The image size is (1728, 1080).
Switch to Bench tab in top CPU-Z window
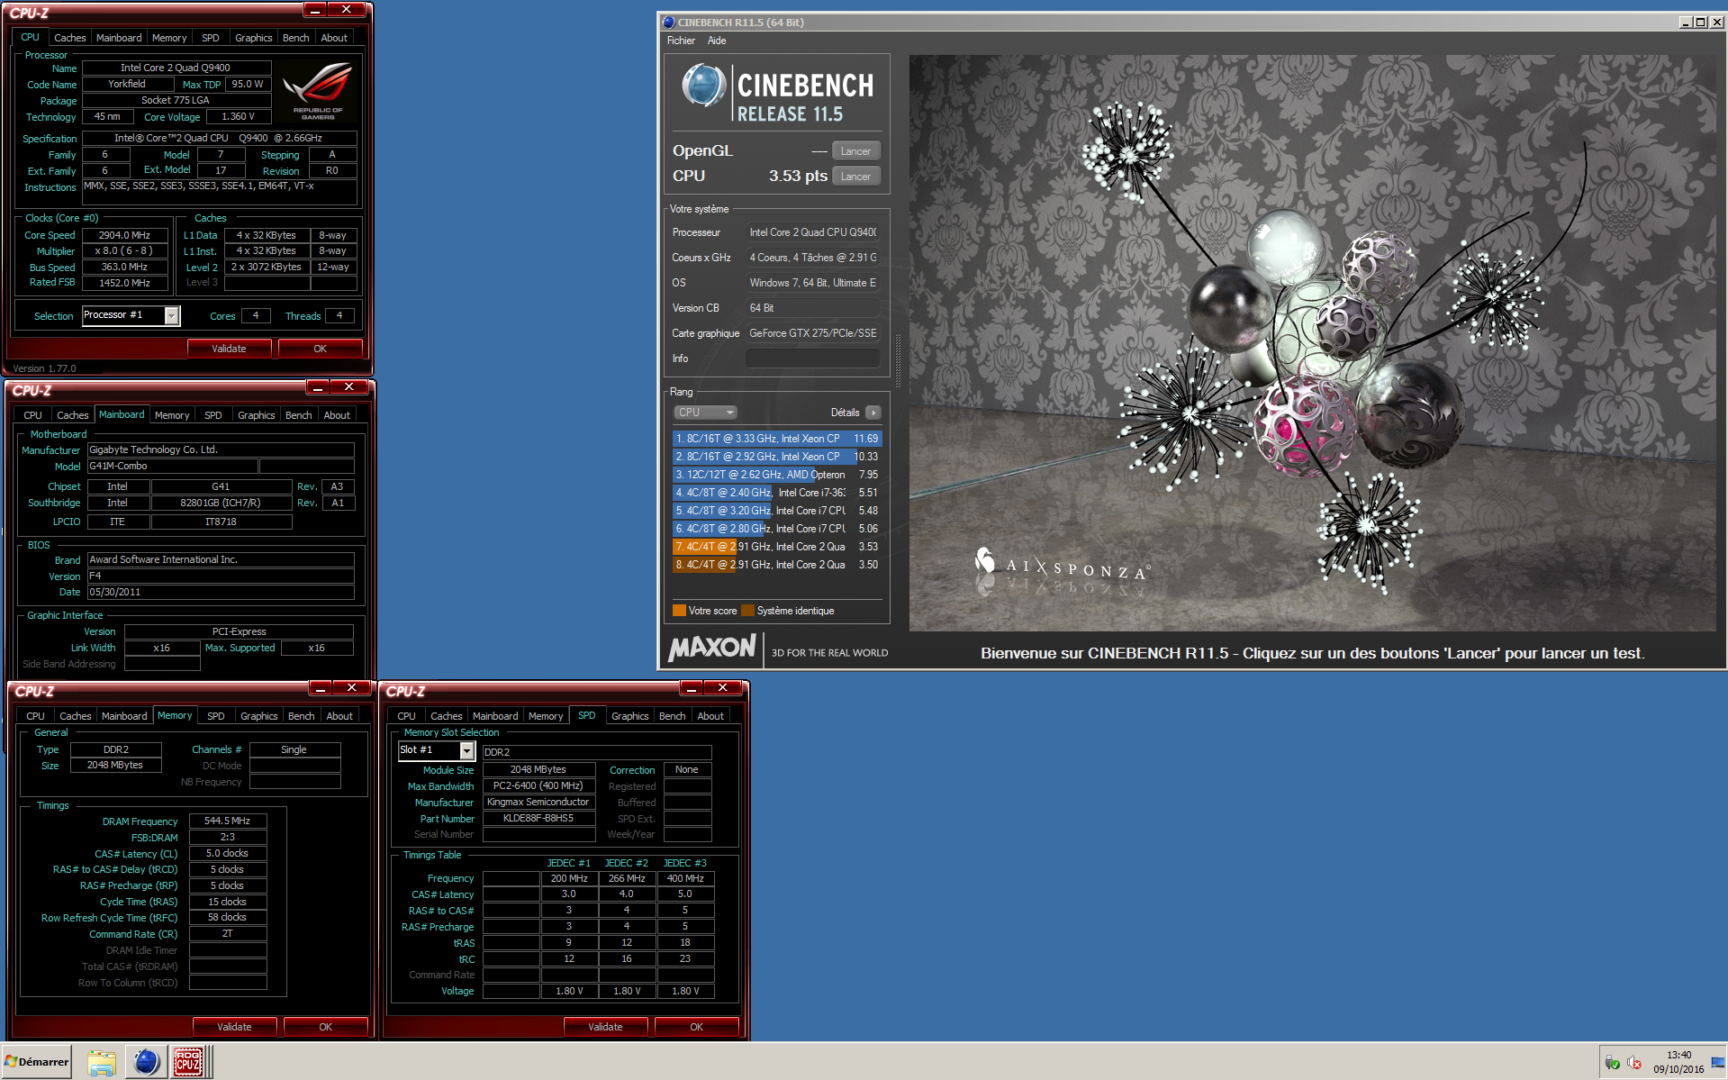click(295, 38)
